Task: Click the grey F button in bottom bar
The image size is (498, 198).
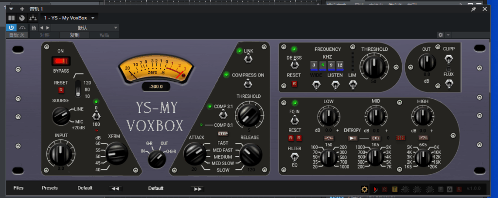Action: pyautogui.click(x=441, y=189)
